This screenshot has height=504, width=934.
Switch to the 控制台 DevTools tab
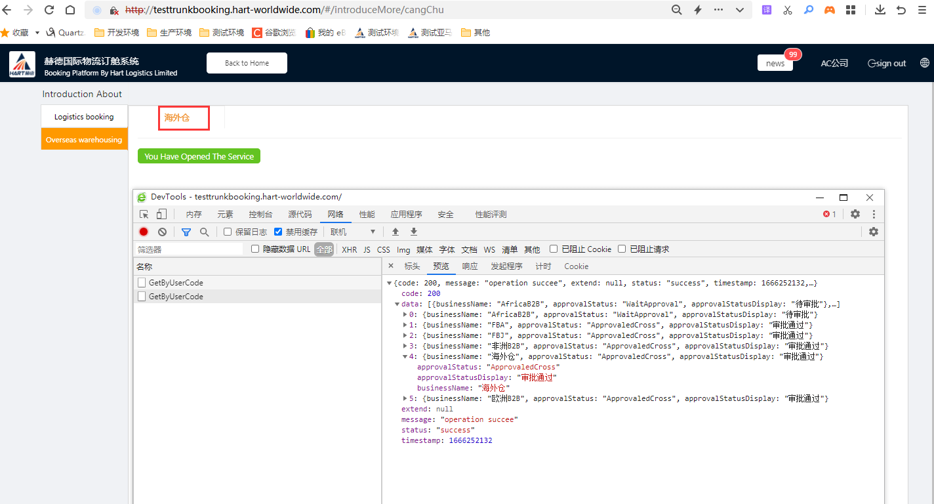[x=260, y=215]
